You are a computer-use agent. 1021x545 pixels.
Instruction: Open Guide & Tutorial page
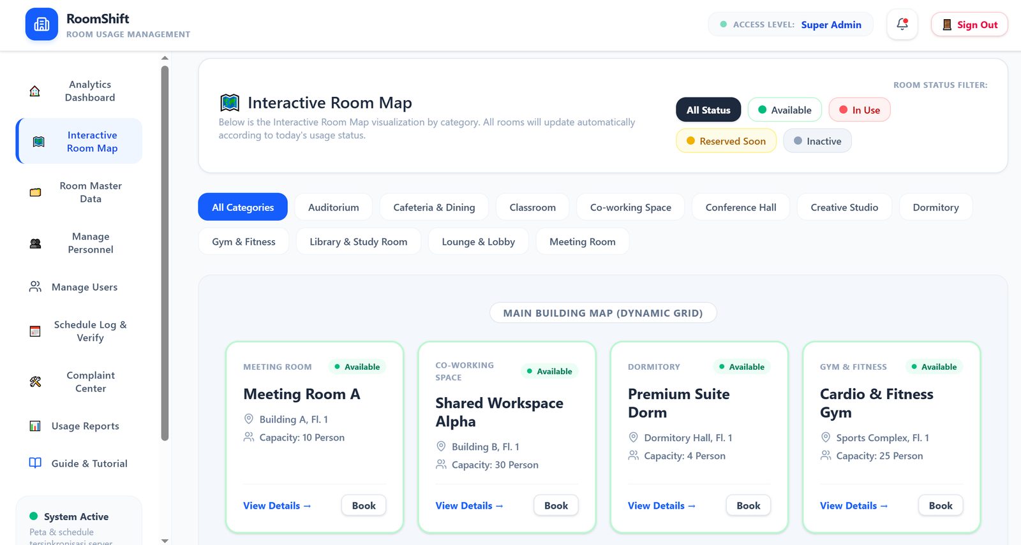(x=79, y=463)
